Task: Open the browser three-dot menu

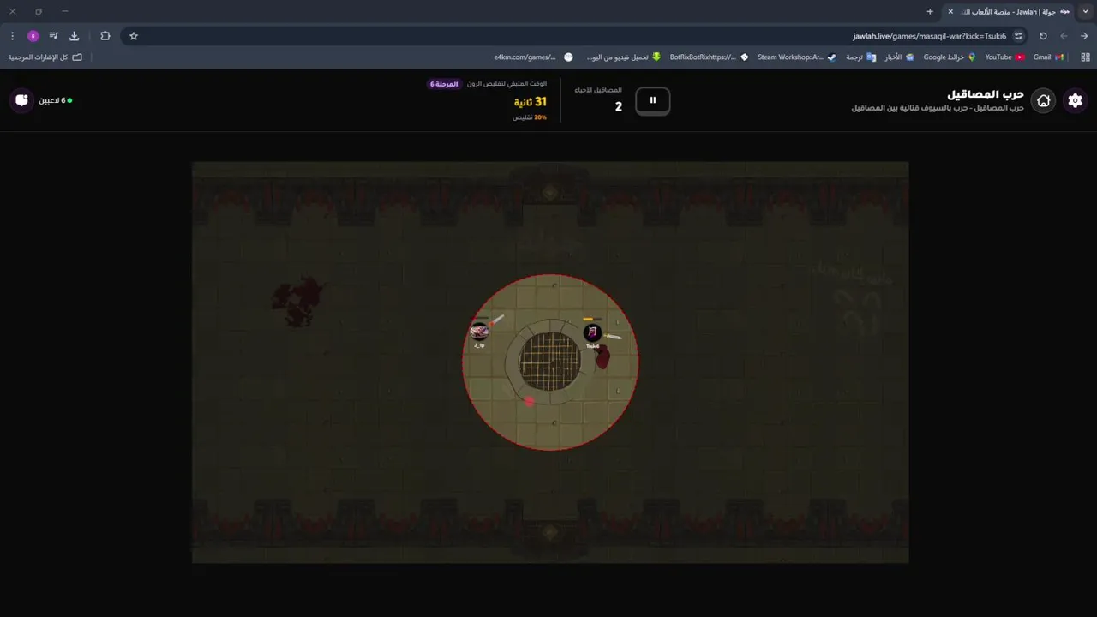Action: 13,36
